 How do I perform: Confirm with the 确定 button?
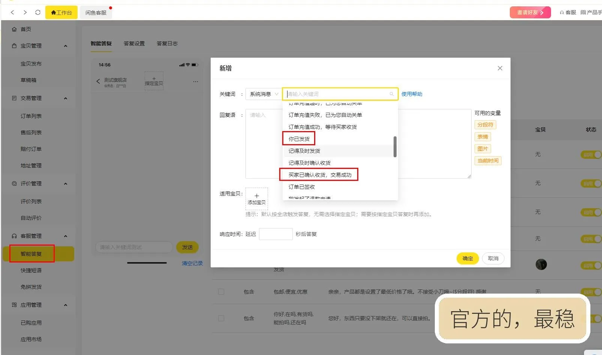tap(467, 258)
